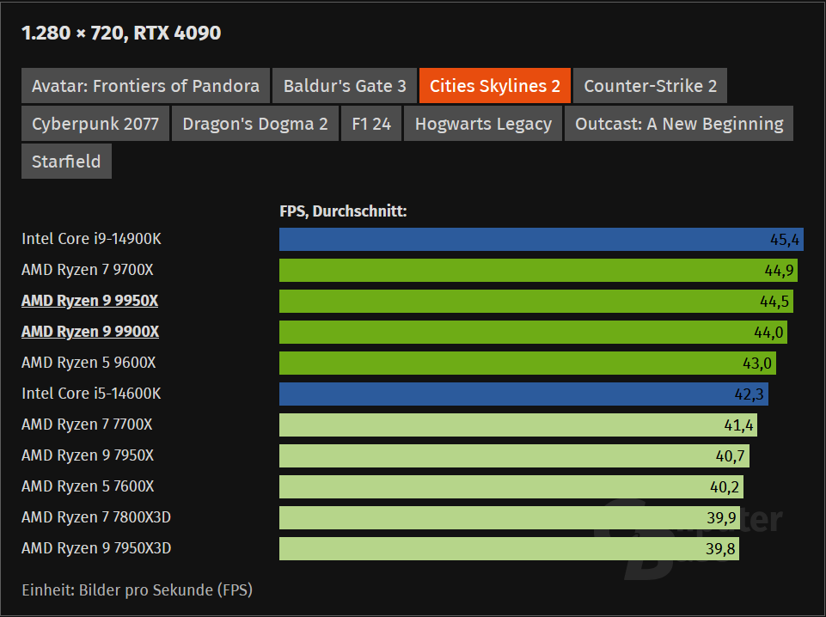Screen dimensions: 826x617
Task: Click the light green 39,9 FPS bar
Action: pos(510,518)
